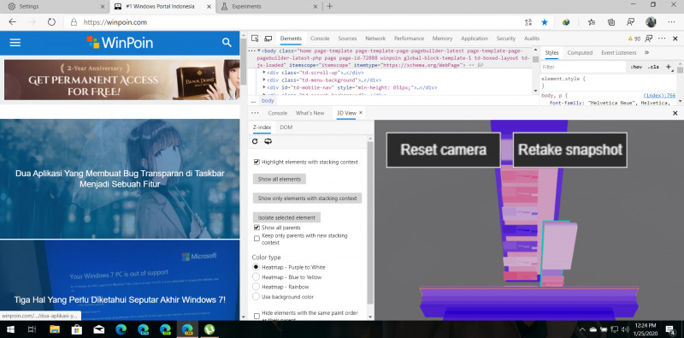684x338 pixels.
Task: Expand the td-mobile-nav div node
Action: pyautogui.click(x=264, y=87)
